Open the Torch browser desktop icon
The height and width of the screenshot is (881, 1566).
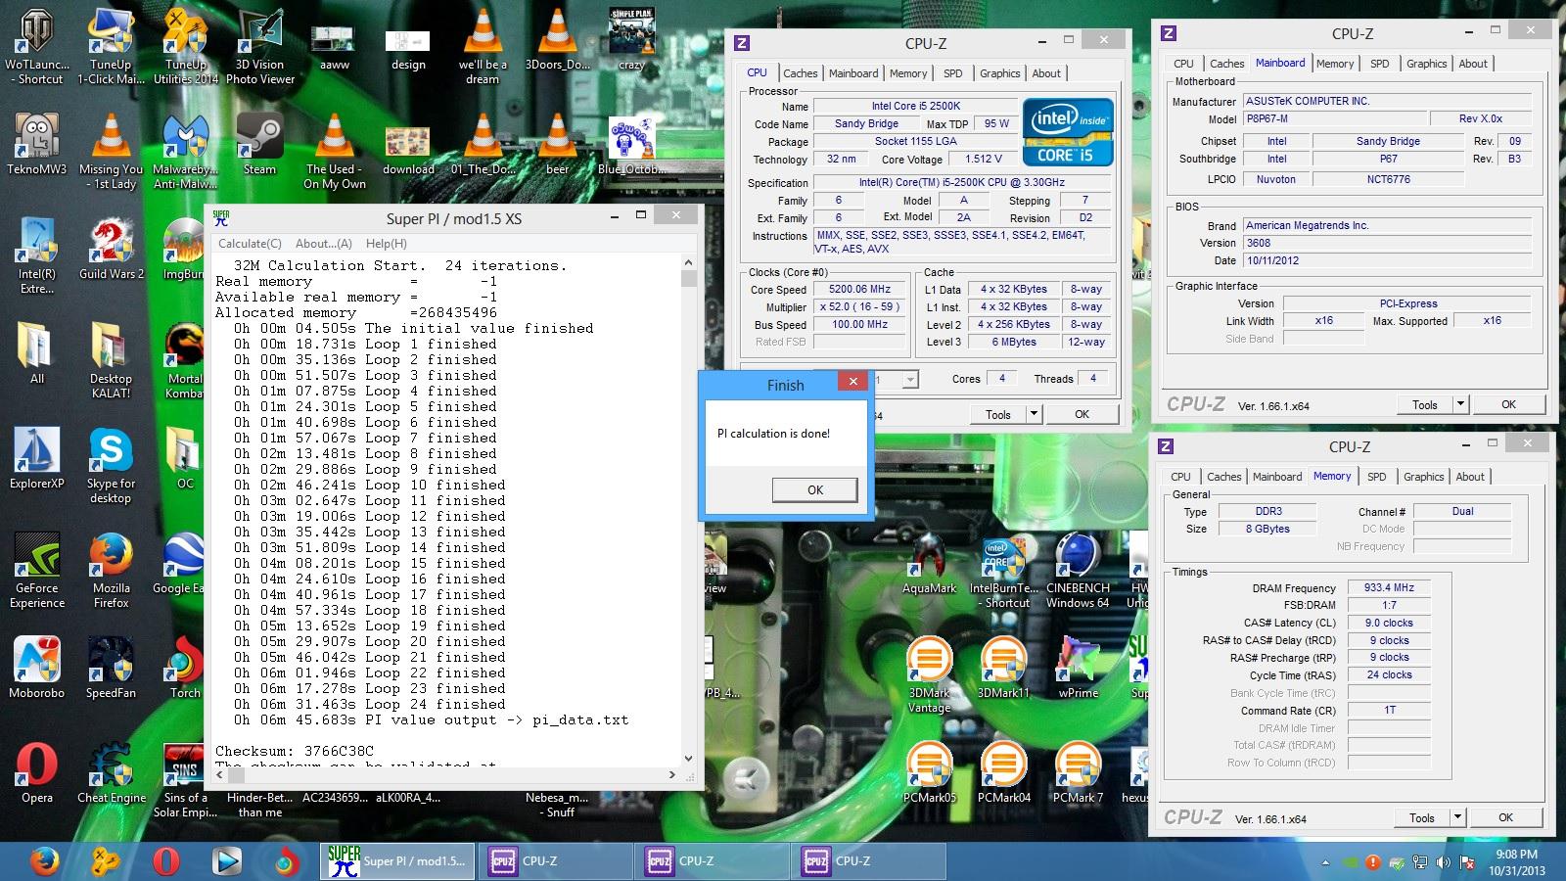pyautogui.click(x=185, y=668)
